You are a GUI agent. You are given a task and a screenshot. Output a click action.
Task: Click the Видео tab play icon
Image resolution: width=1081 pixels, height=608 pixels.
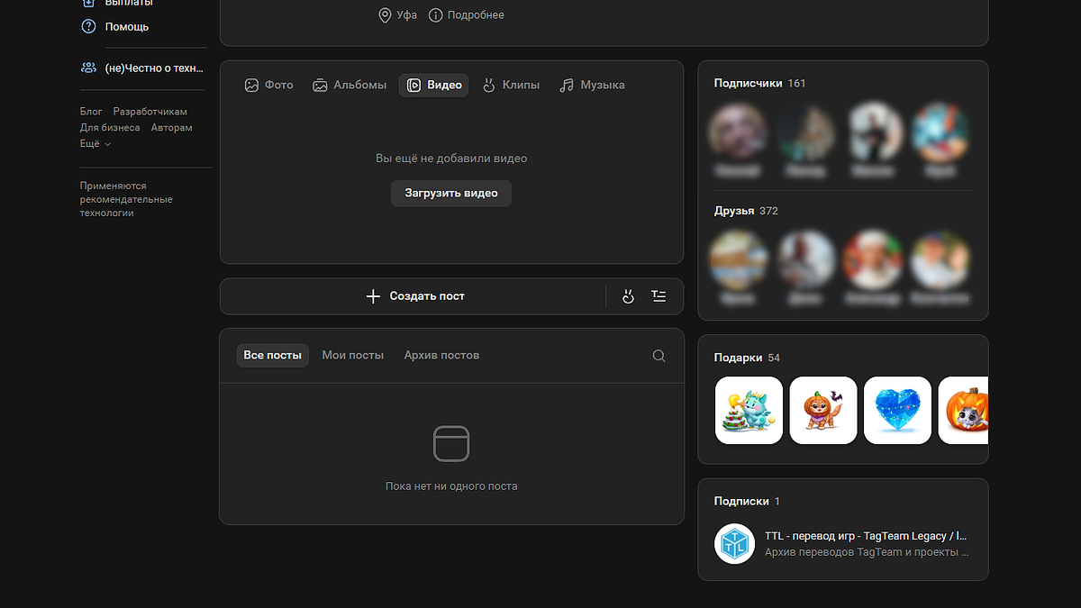(x=413, y=86)
